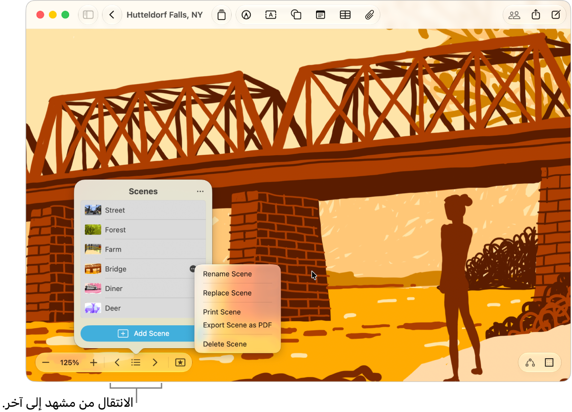The height and width of the screenshot is (412, 572).
Task: Click the Street scene thumbnail
Action: (93, 210)
